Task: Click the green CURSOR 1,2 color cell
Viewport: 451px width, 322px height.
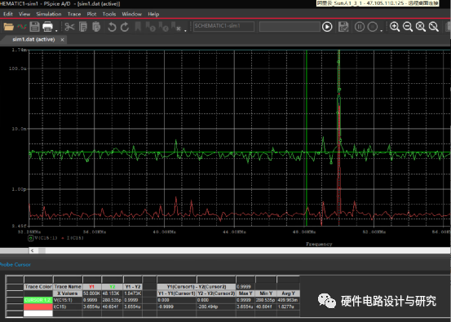Action: [38, 300]
